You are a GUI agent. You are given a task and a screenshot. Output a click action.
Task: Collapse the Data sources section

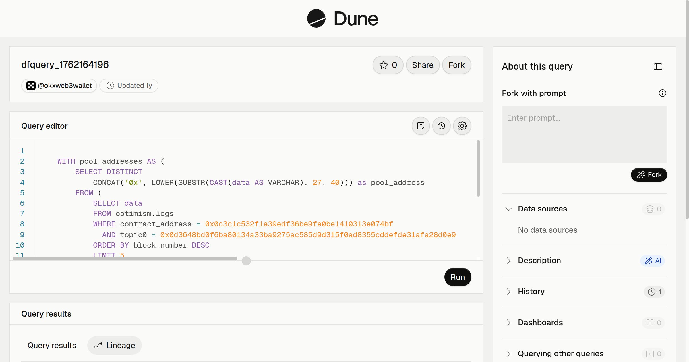coord(508,209)
